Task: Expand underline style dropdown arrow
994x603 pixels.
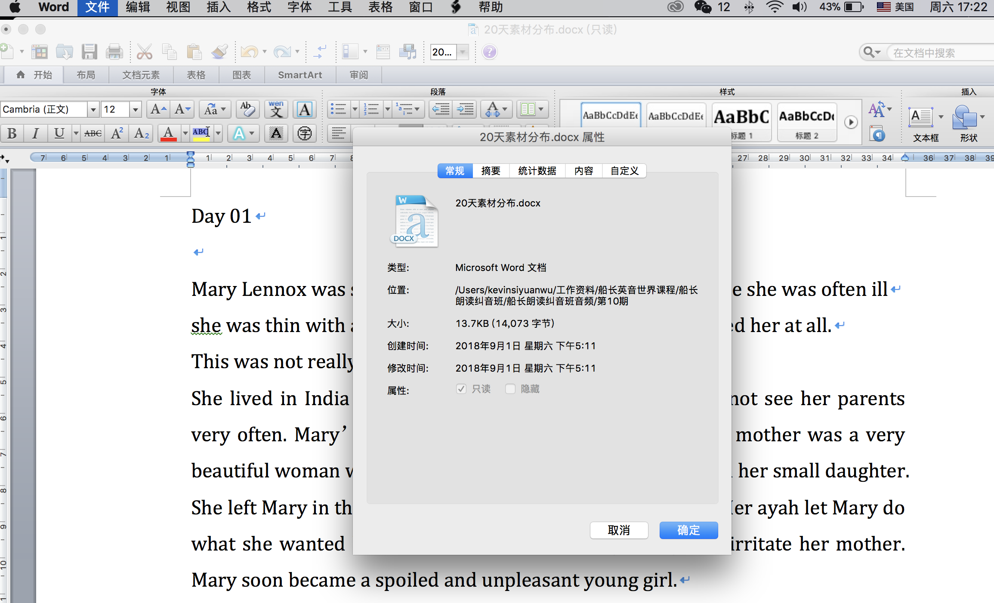Action: click(x=76, y=133)
